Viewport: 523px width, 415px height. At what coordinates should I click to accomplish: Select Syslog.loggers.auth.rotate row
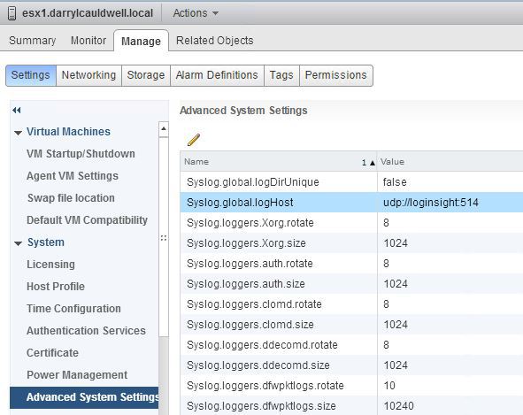point(351,264)
